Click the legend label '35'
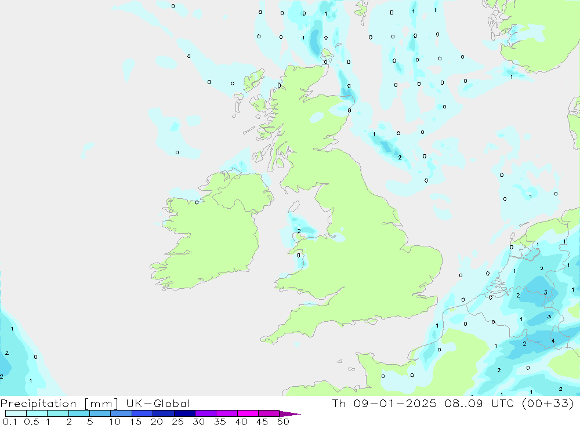The width and height of the screenshot is (580, 425). tap(220, 422)
